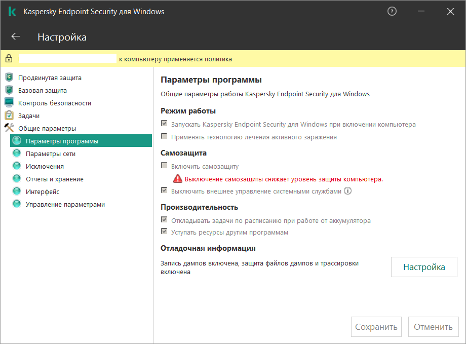Go to Отчеты и хранение settings
Viewport: 466px width, 344px height.
[54, 179]
